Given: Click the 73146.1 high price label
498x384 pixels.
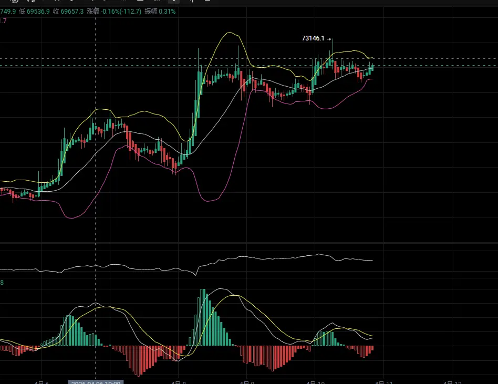Looking at the screenshot, I should point(314,38).
